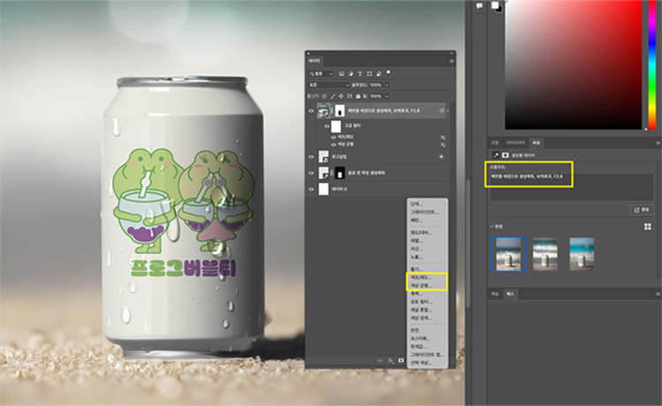Toggle 색조/채도 filter visibility eye
Screen dimensions: 662x406
[334, 138]
